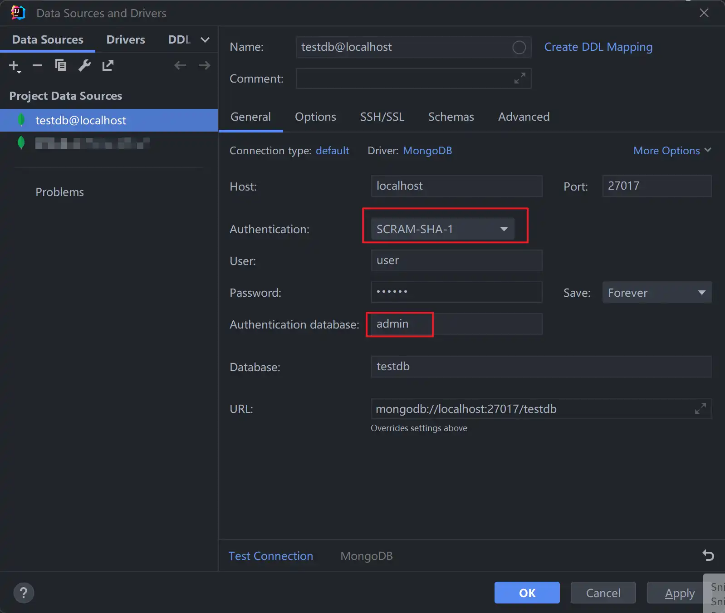The height and width of the screenshot is (613, 725).
Task: Expand the Comment field
Action: pyautogui.click(x=520, y=78)
